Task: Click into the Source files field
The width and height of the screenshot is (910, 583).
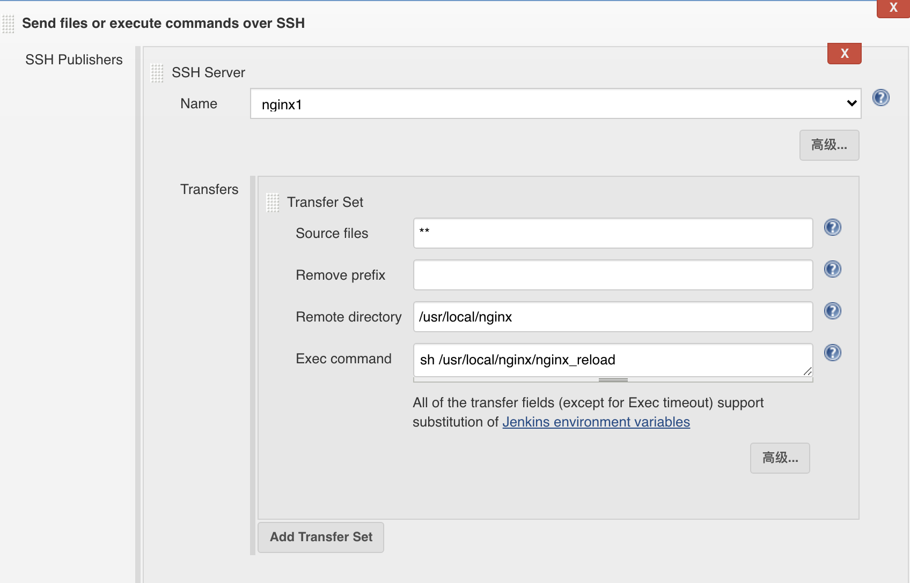Action: (x=613, y=233)
